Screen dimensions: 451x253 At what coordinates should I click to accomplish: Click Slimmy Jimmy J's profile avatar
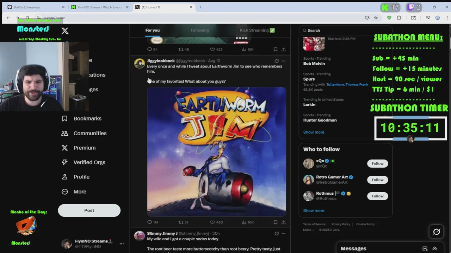point(140,236)
